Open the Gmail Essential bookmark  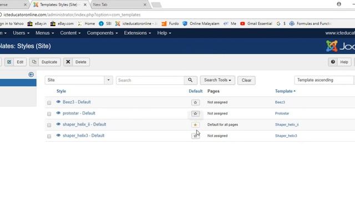click(x=256, y=23)
